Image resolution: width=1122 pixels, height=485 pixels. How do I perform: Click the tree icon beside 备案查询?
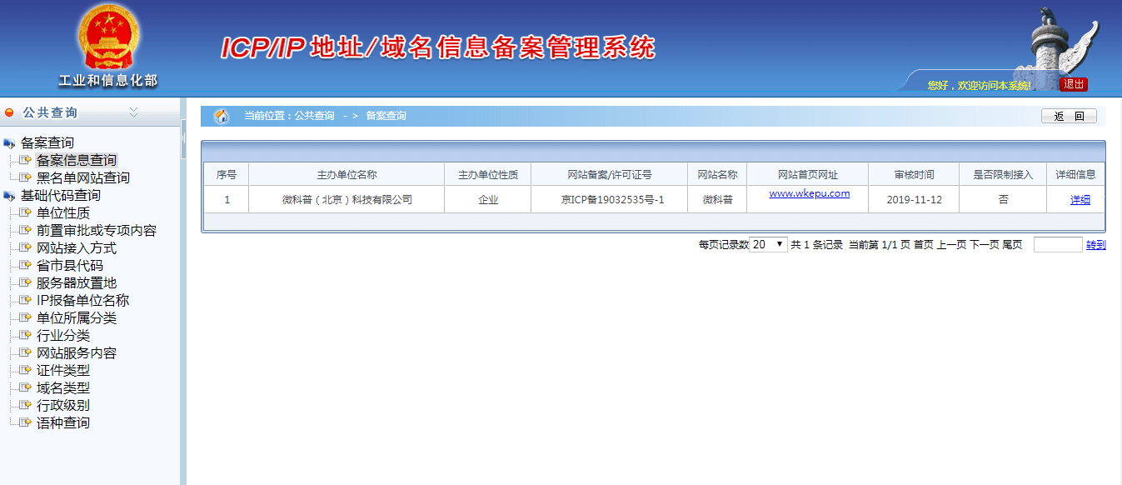click(8, 142)
